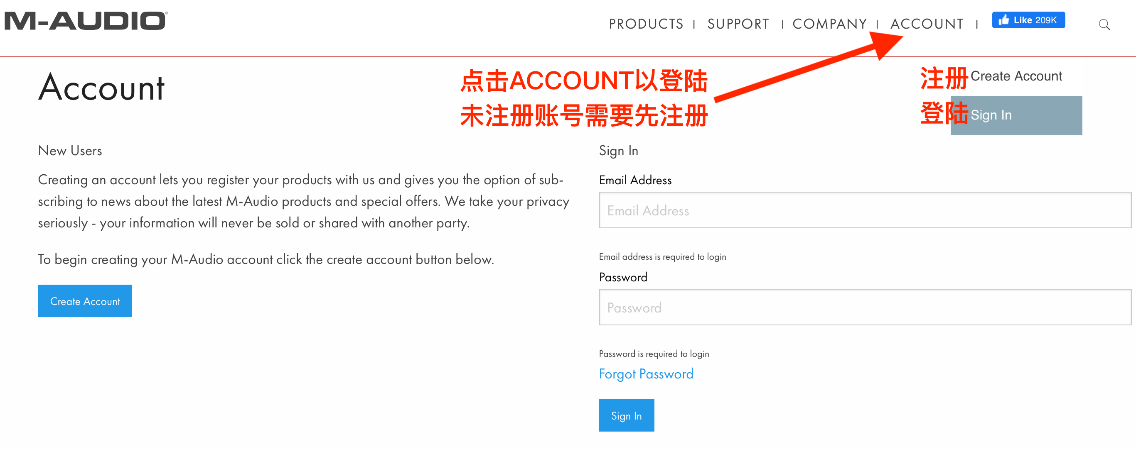
Task: Focus the Password input field
Action: tap(865, 307)
